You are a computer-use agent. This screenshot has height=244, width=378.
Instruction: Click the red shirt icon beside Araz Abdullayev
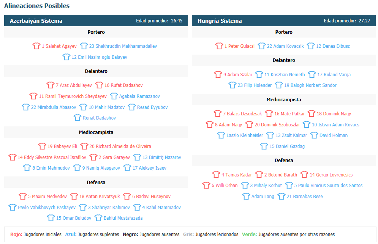click(x=51, y=85)
